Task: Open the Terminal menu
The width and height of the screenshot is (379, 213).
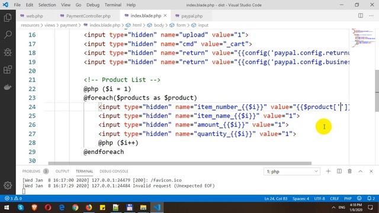Action: click(113, 5)
